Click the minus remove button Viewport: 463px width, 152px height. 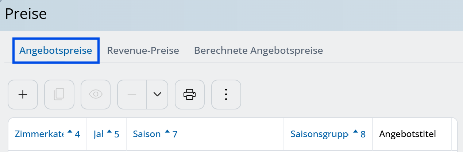click(x=132, y=95)
